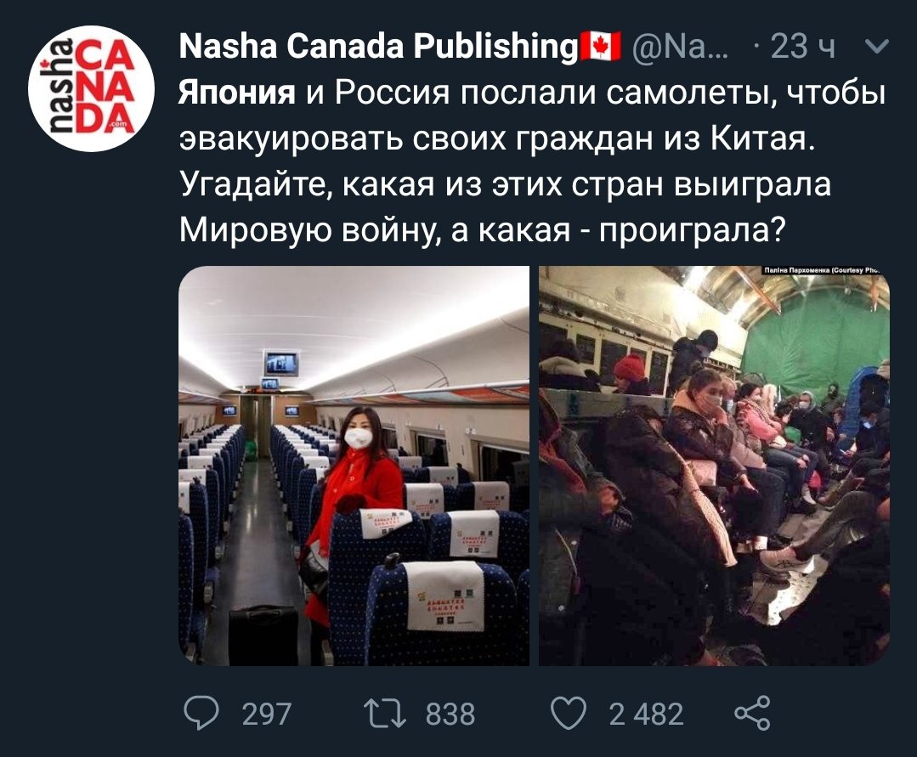Tap the share icon
The height and width of the screenshot is (757, 917).
(753, 713)
